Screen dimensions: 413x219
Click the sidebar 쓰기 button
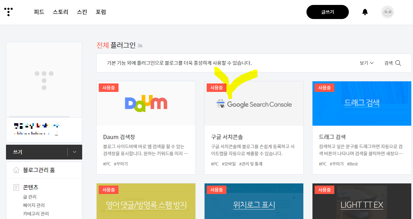click(37, 152)
